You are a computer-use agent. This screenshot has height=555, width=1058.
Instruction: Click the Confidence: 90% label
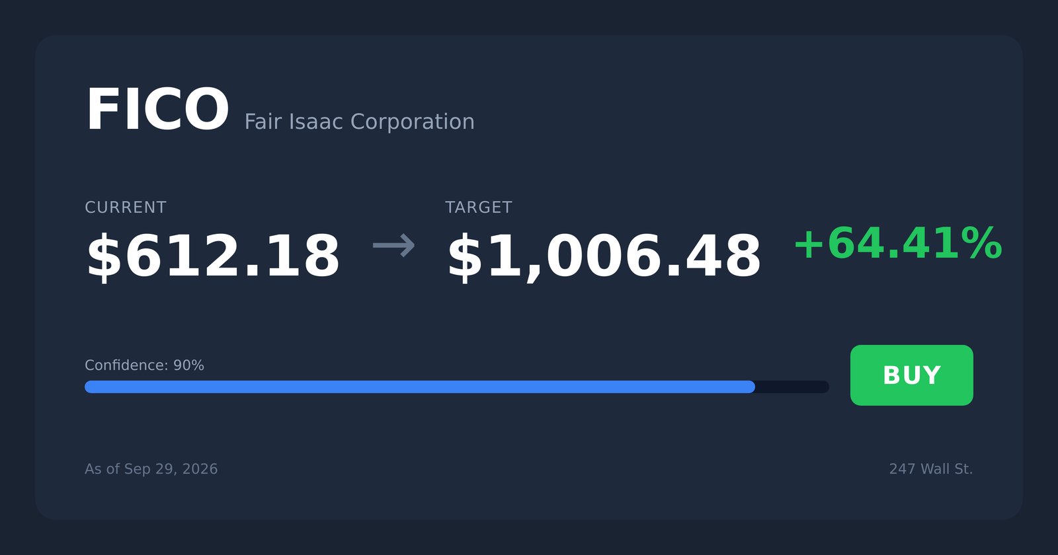pos(144,365)
